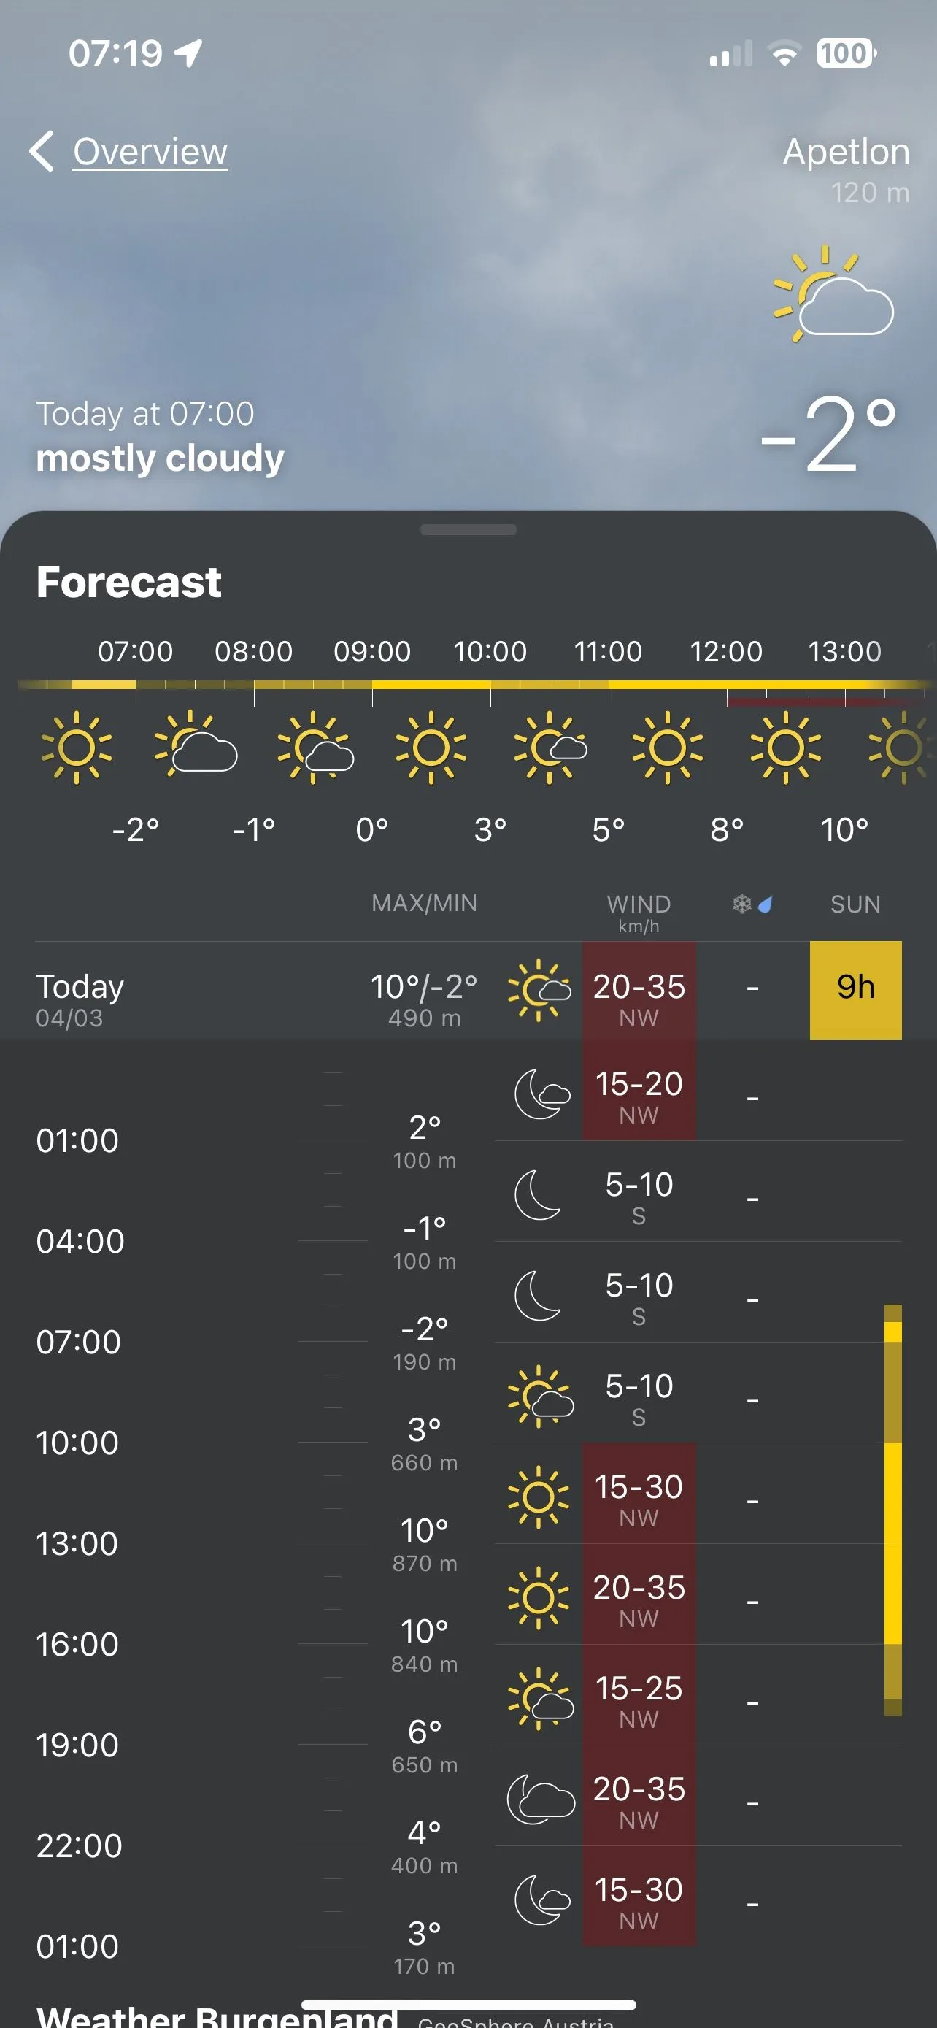Screen dimensions: 937x2028
Task: Select the 08:00 hourly cloudy-sun icon
Action: click(195, 745)
